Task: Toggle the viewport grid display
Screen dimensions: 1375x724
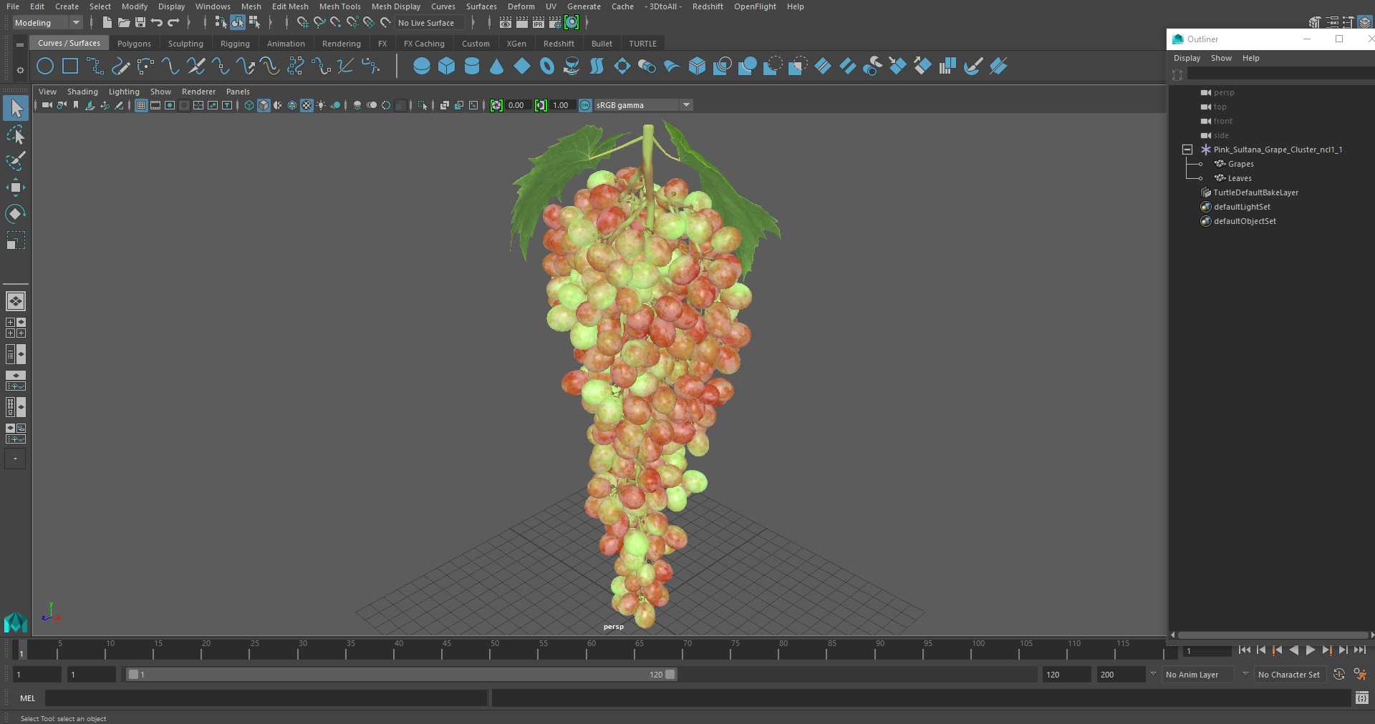Action: 141,105
